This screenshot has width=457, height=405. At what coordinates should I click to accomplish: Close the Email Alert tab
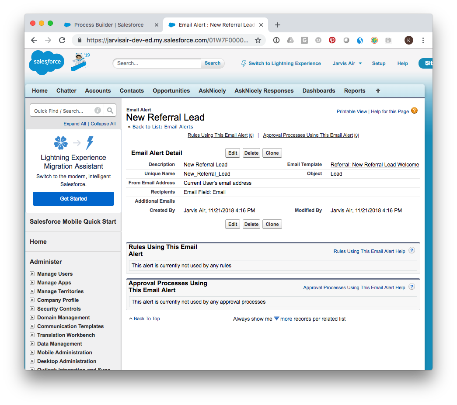point(261,25)
